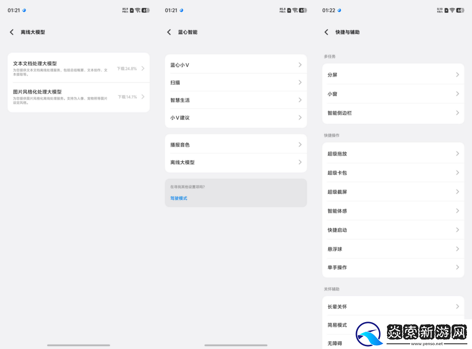Click the 下载 24.8% download button
Screen dimensions: 472x349
click(x=128, y=68)
